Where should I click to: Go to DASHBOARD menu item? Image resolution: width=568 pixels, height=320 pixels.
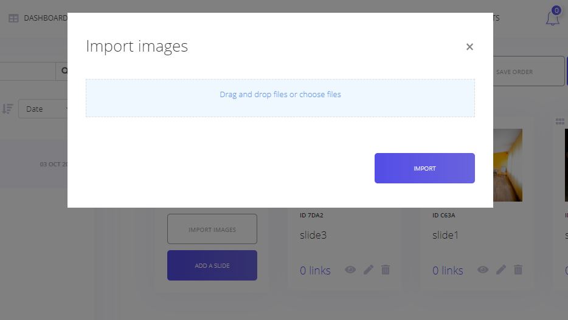click(x=45, y=18)
